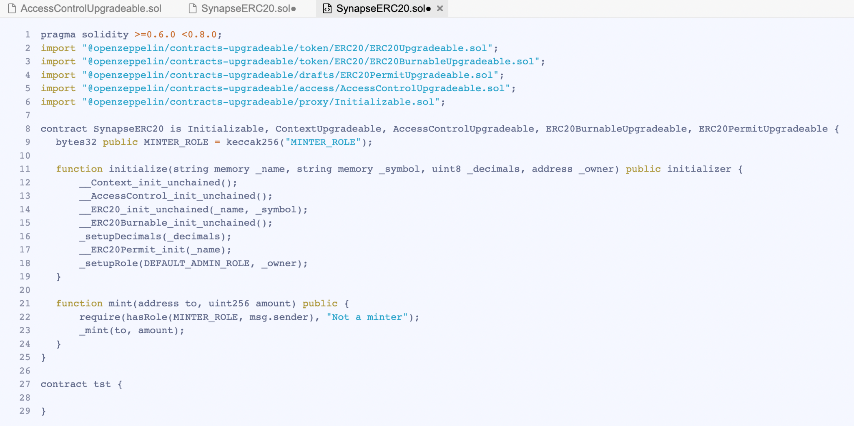Screen dimensions: 854x426
Task: Click the keccak256("MINTER_ROLE") expression
Action: coord(296,142)
